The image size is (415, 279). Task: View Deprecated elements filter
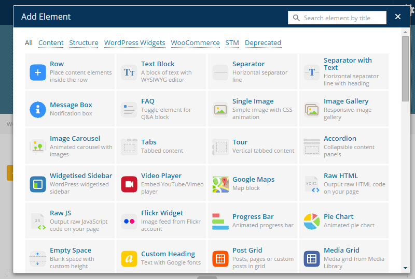(263, 43)
